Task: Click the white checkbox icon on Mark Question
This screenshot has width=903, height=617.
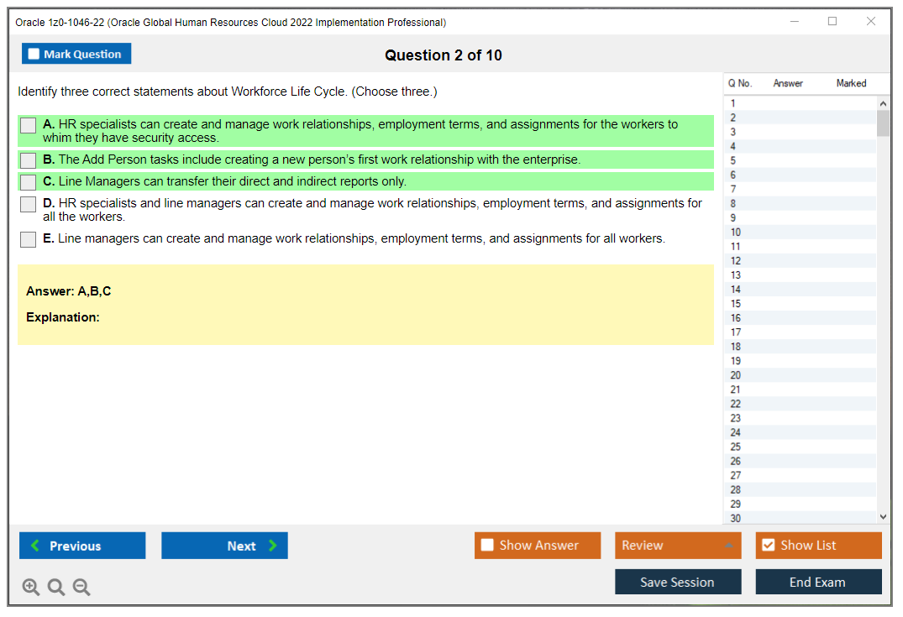Action: tap(34, 53)
